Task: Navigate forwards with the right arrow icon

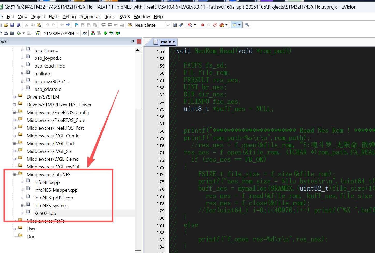Action: point(68,25)
